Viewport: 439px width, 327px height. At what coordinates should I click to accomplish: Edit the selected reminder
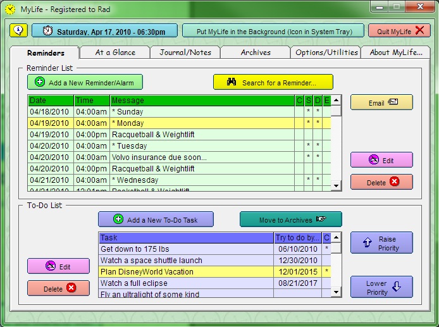point(381,160)
